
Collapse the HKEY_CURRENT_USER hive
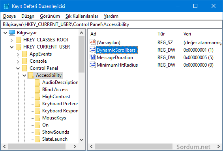(x=12, y=47)
